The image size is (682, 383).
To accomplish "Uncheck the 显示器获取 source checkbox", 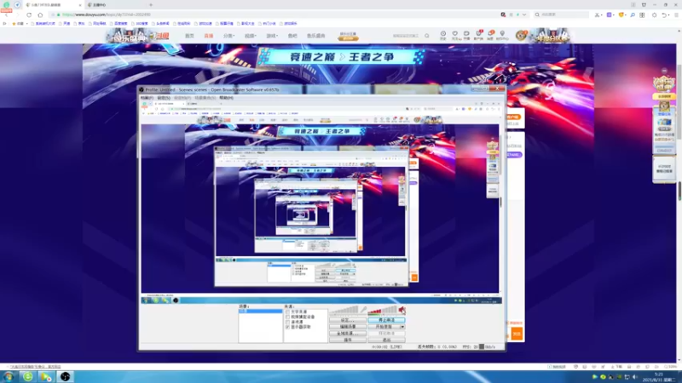I will click(x=287, y=327).
